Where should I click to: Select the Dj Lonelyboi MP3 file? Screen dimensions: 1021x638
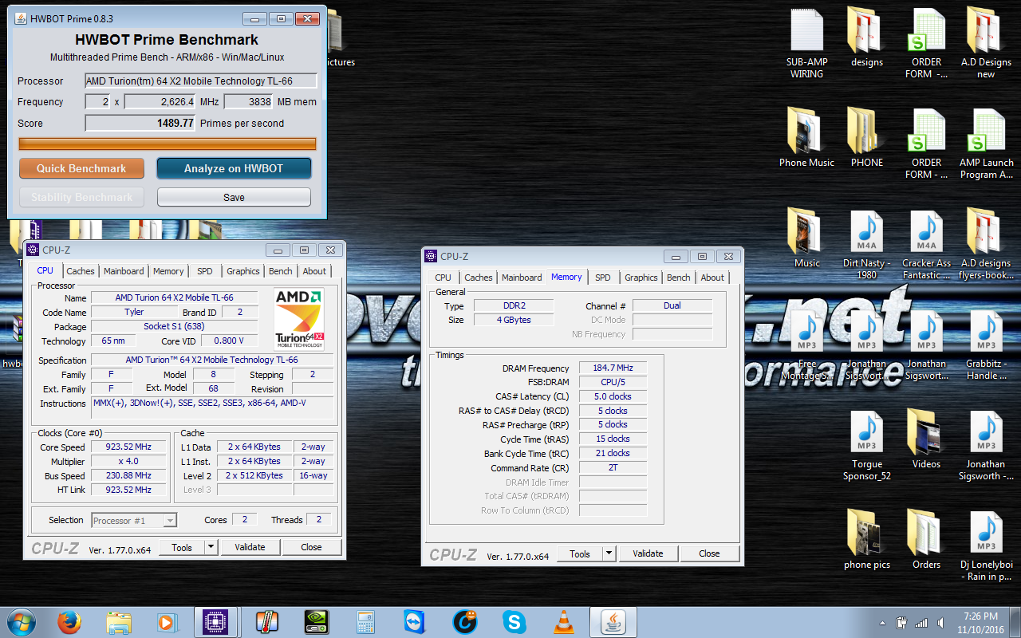click(x=986, y=547)
